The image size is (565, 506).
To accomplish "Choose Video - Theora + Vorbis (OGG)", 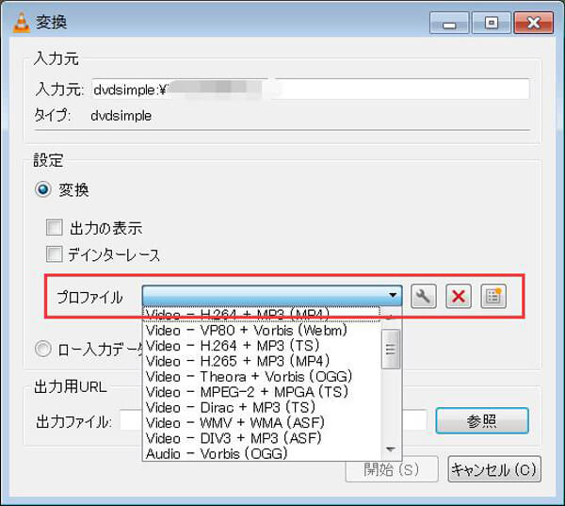I will pos(262,377).
